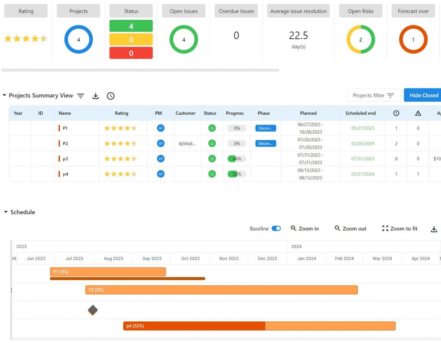Click the Forecast over donut chart

click(x=413, y=39)
